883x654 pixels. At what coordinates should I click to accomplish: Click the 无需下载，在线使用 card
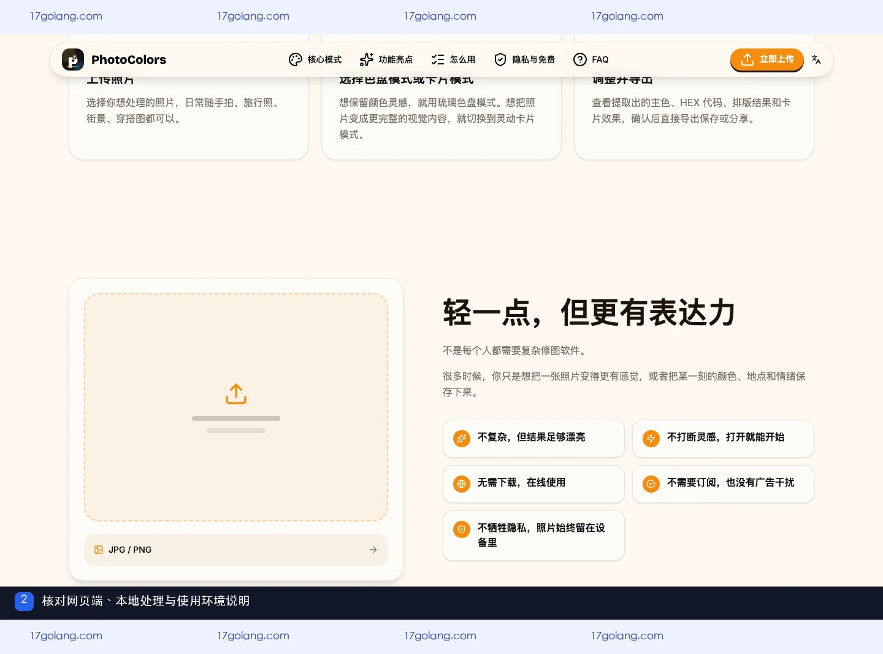coord(533,484)
